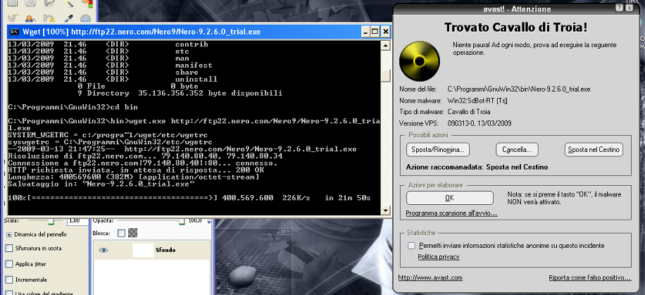This screenshot has height=295, width=645.
Task: Select GIMP Color Picker eyedropper
Action: coord(68,18)
